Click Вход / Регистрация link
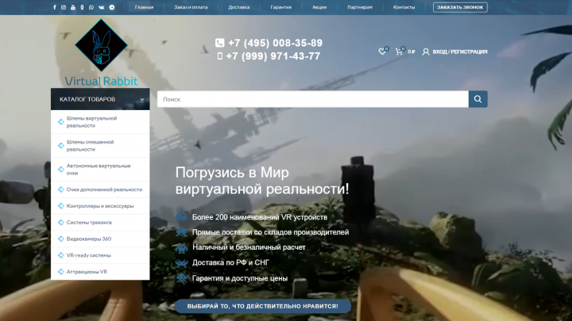The width and height of the screenshot is (572, 321). point(460,52)
